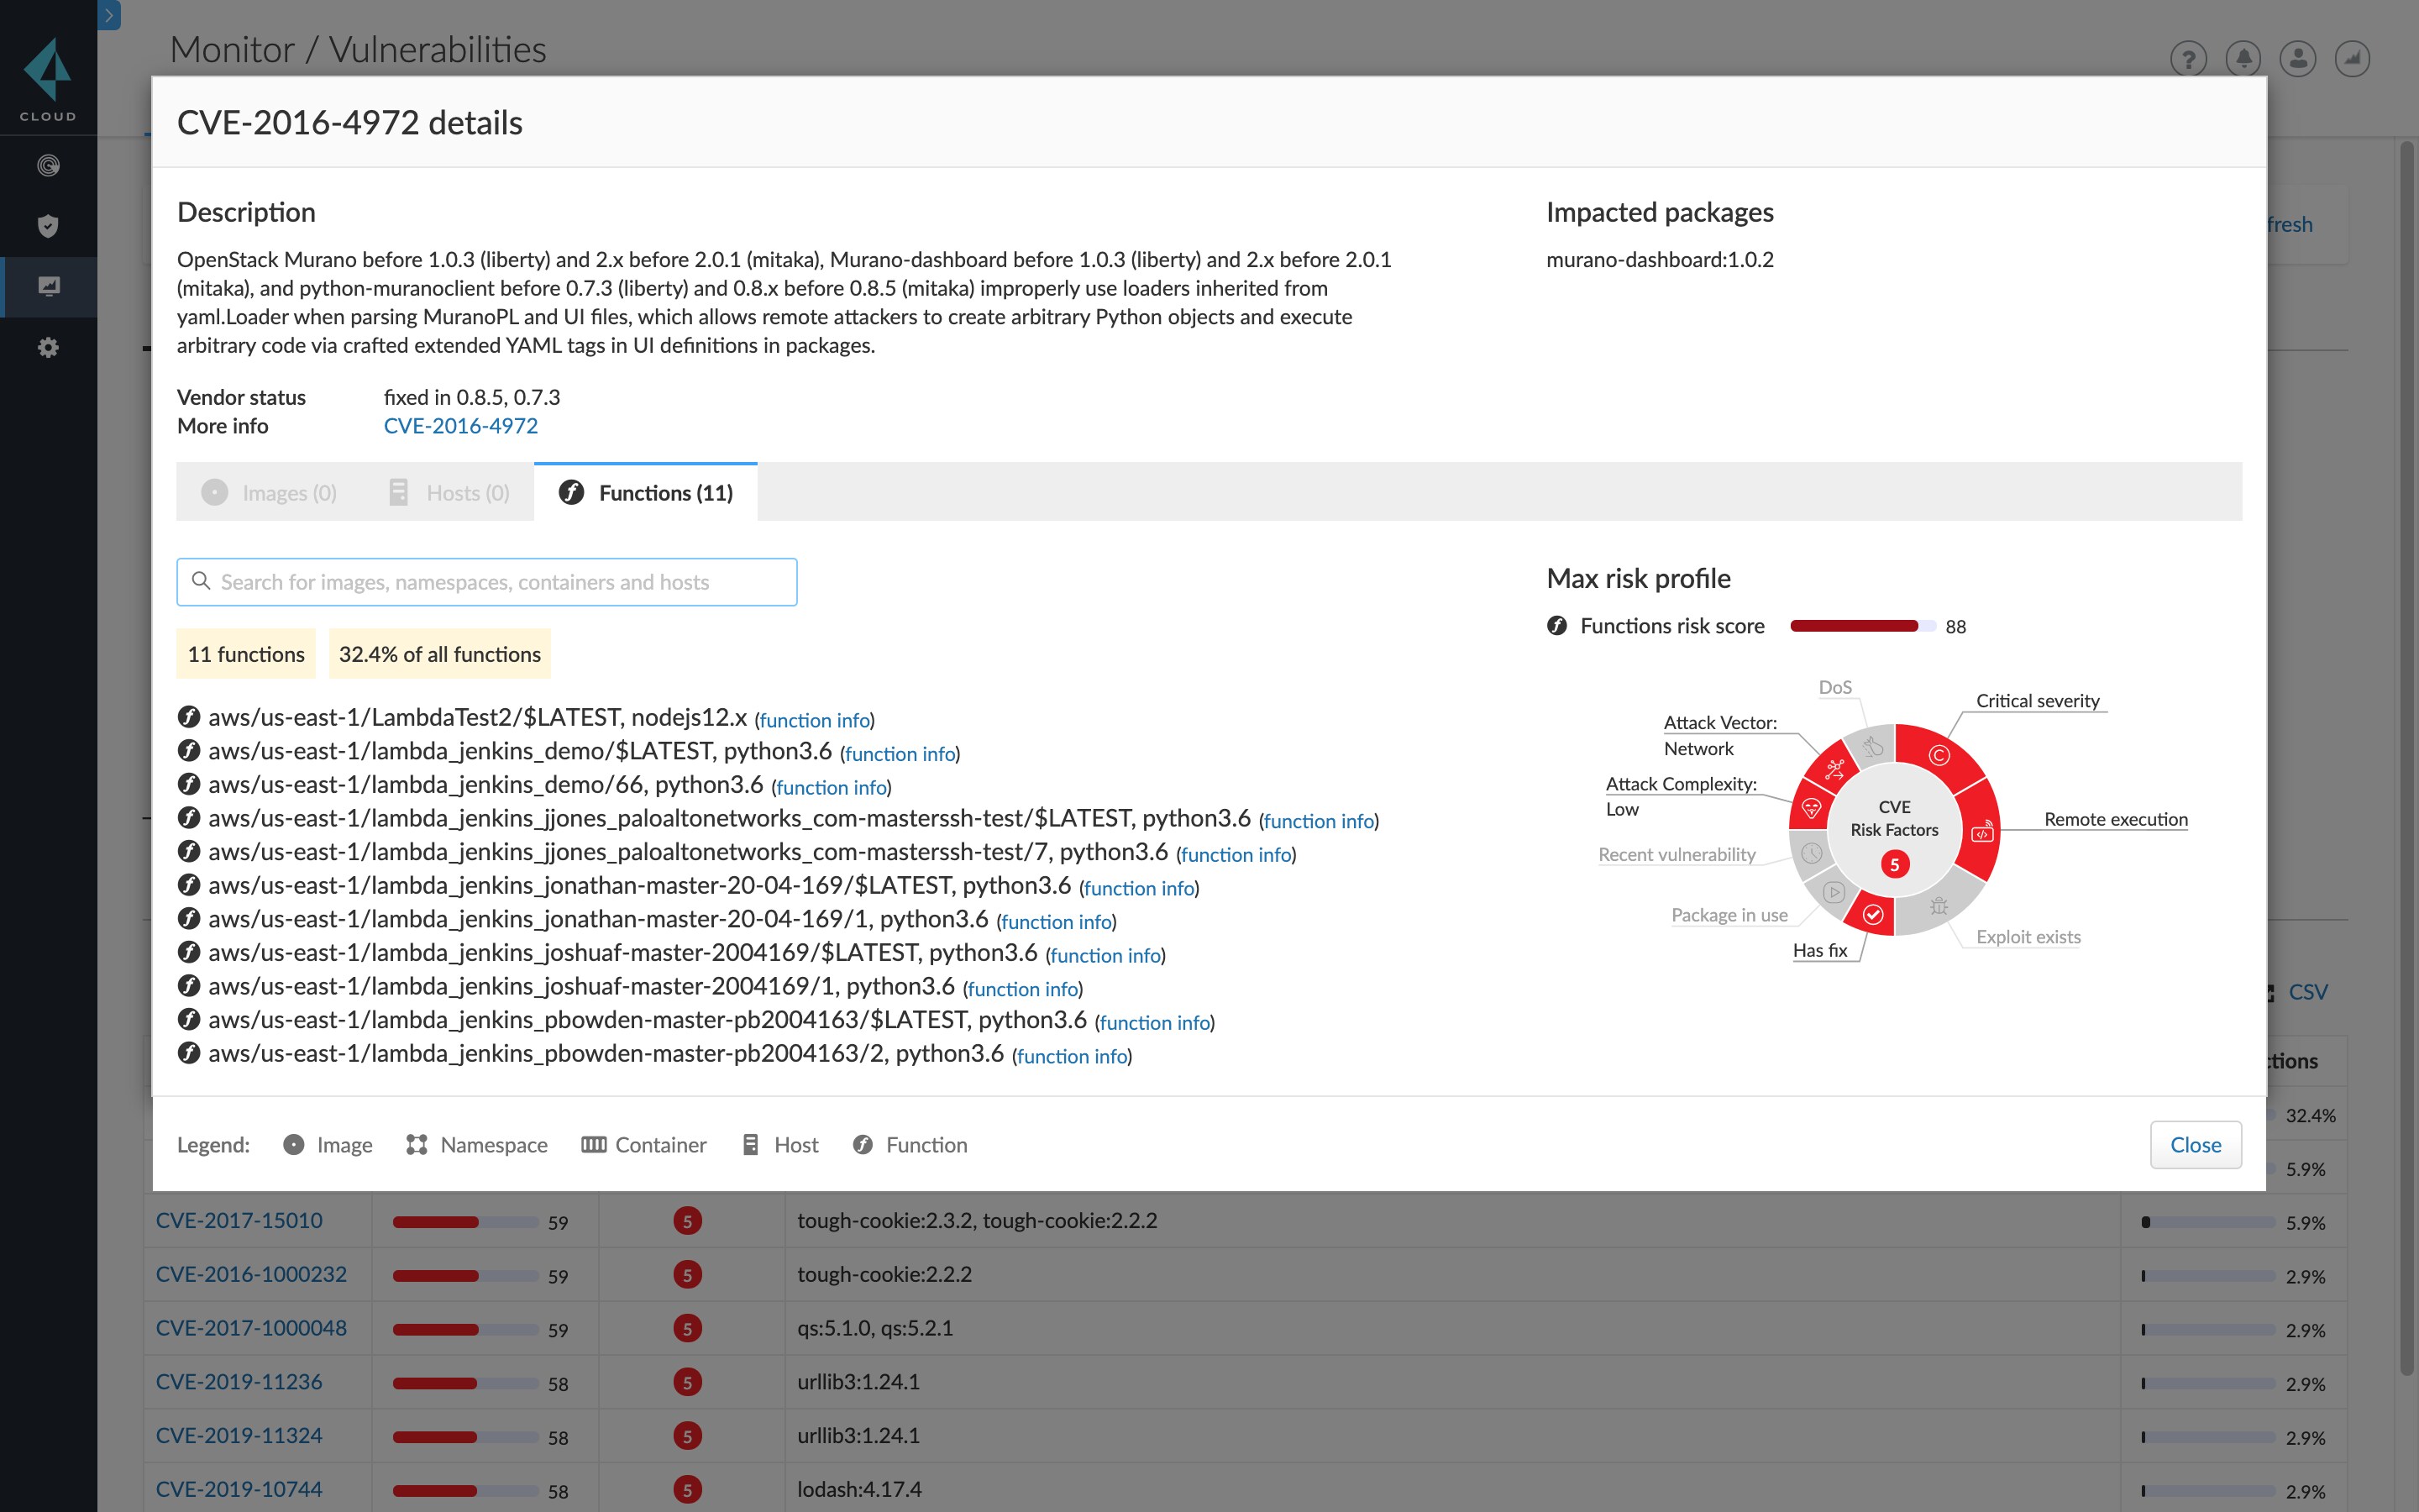Viewport: 2419px width, 1512px height.
Task: Open the help question mark icon
Action: [x=2188, y=59]
